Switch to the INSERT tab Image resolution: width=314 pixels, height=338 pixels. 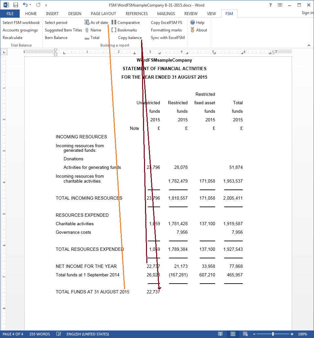(52, 13)
